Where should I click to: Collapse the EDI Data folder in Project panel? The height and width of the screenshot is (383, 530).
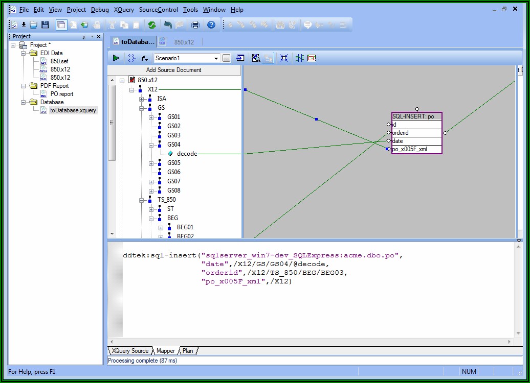pyautogui.click(x=23, y=53)
